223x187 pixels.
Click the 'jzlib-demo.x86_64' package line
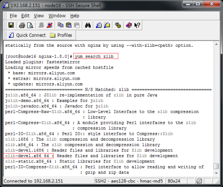coord(54,101)
